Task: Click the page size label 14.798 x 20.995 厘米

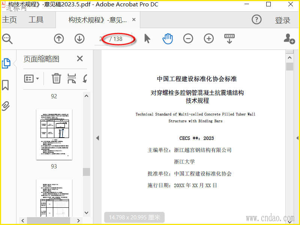Action: point(135,217)
